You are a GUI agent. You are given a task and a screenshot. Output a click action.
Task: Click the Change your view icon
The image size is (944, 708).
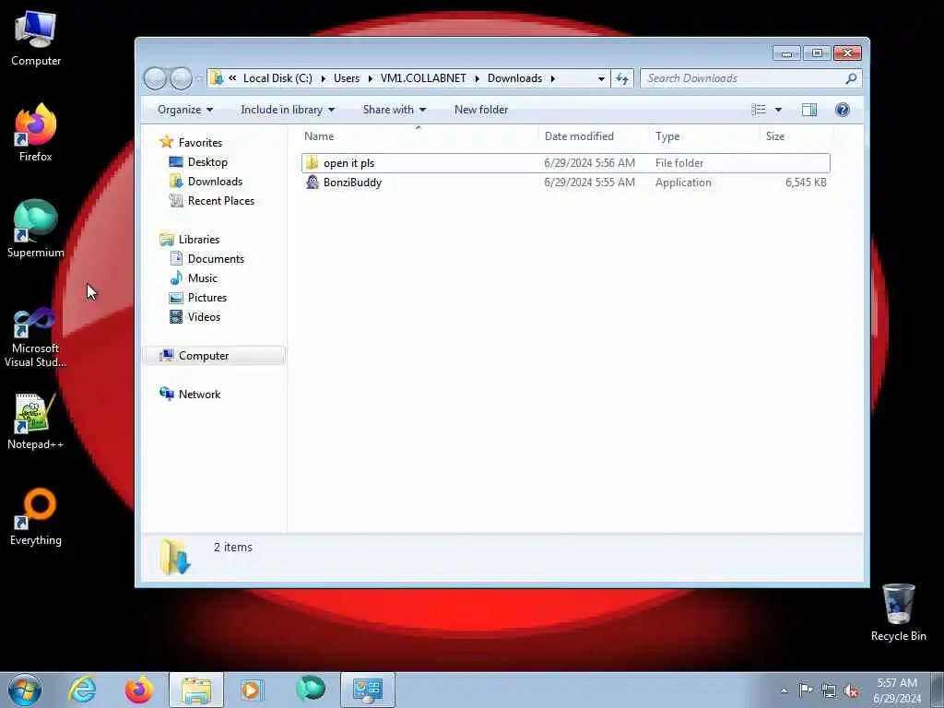tap(759, 110)
